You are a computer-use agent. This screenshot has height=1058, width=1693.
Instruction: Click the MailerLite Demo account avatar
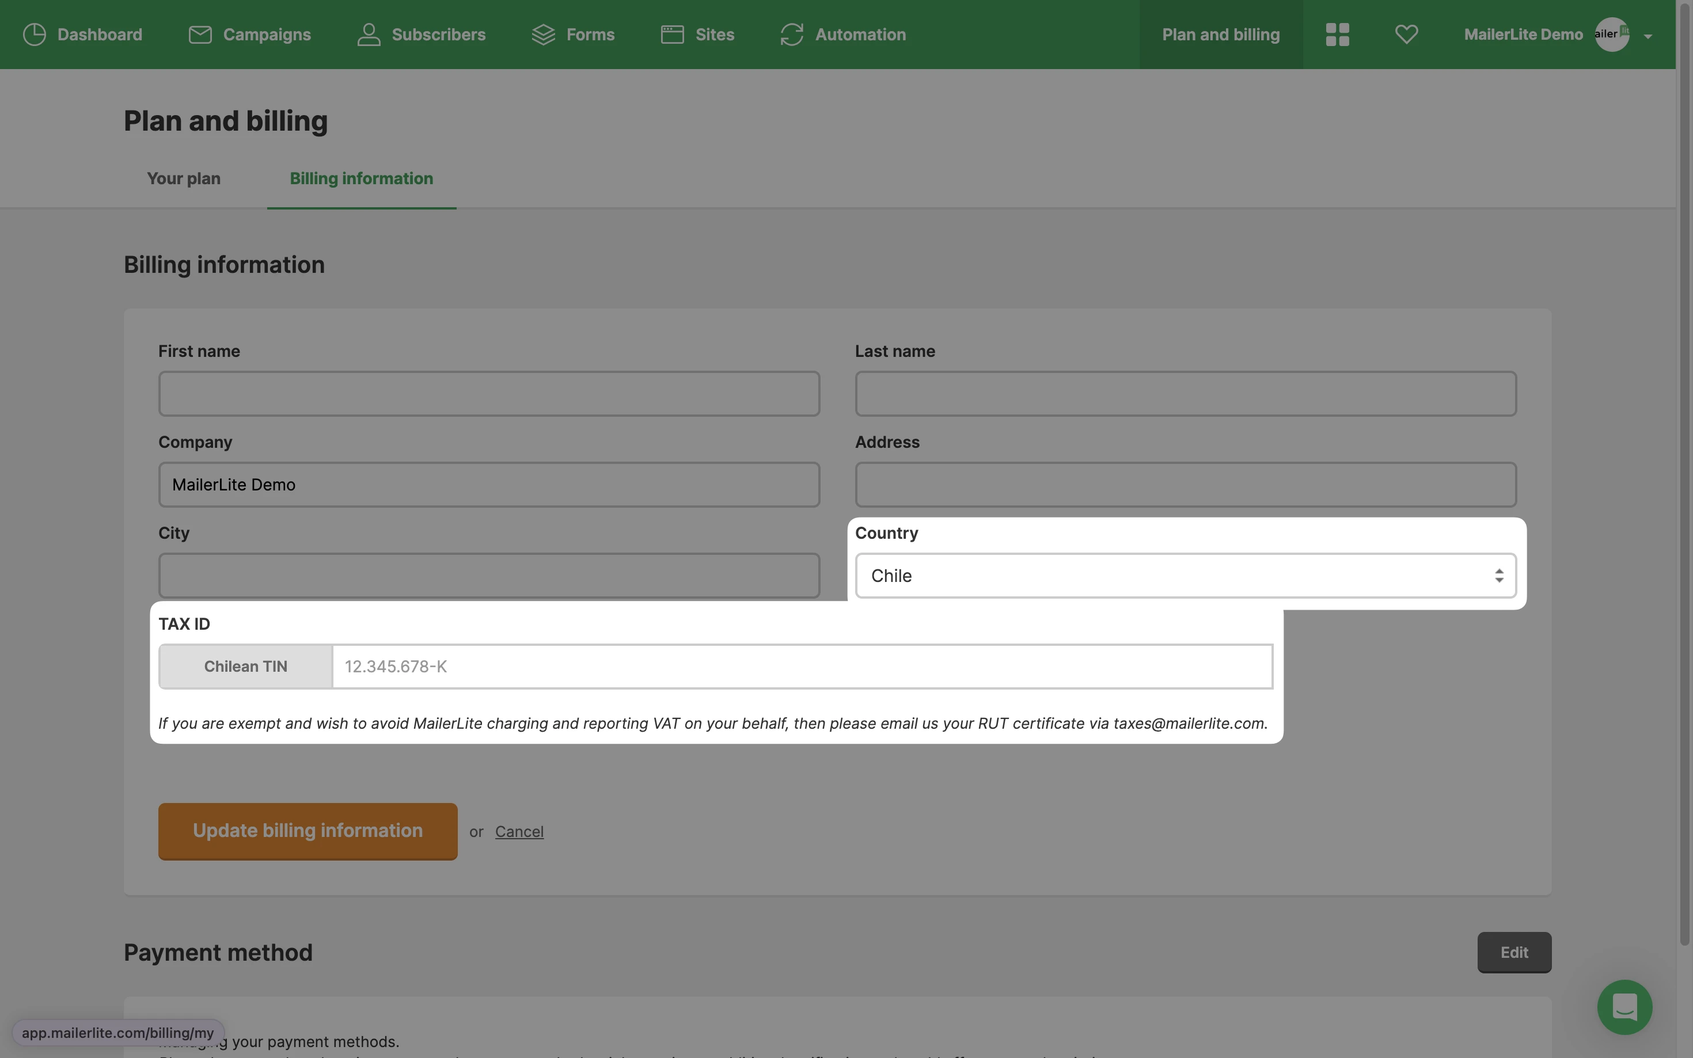coord(1611,35)
